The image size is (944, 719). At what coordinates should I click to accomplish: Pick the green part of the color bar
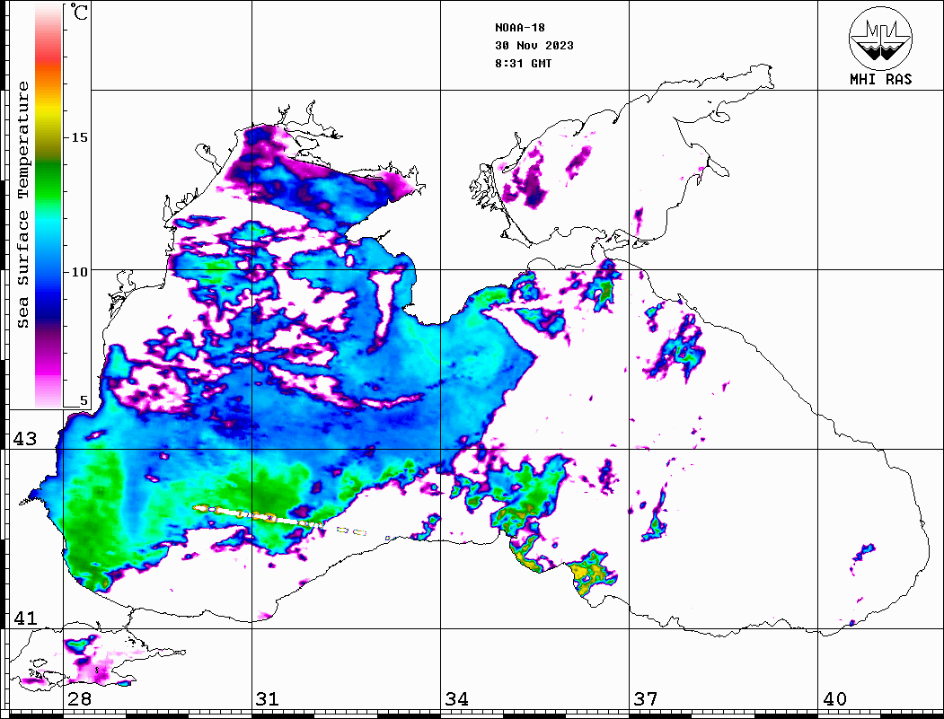[49, 183]
